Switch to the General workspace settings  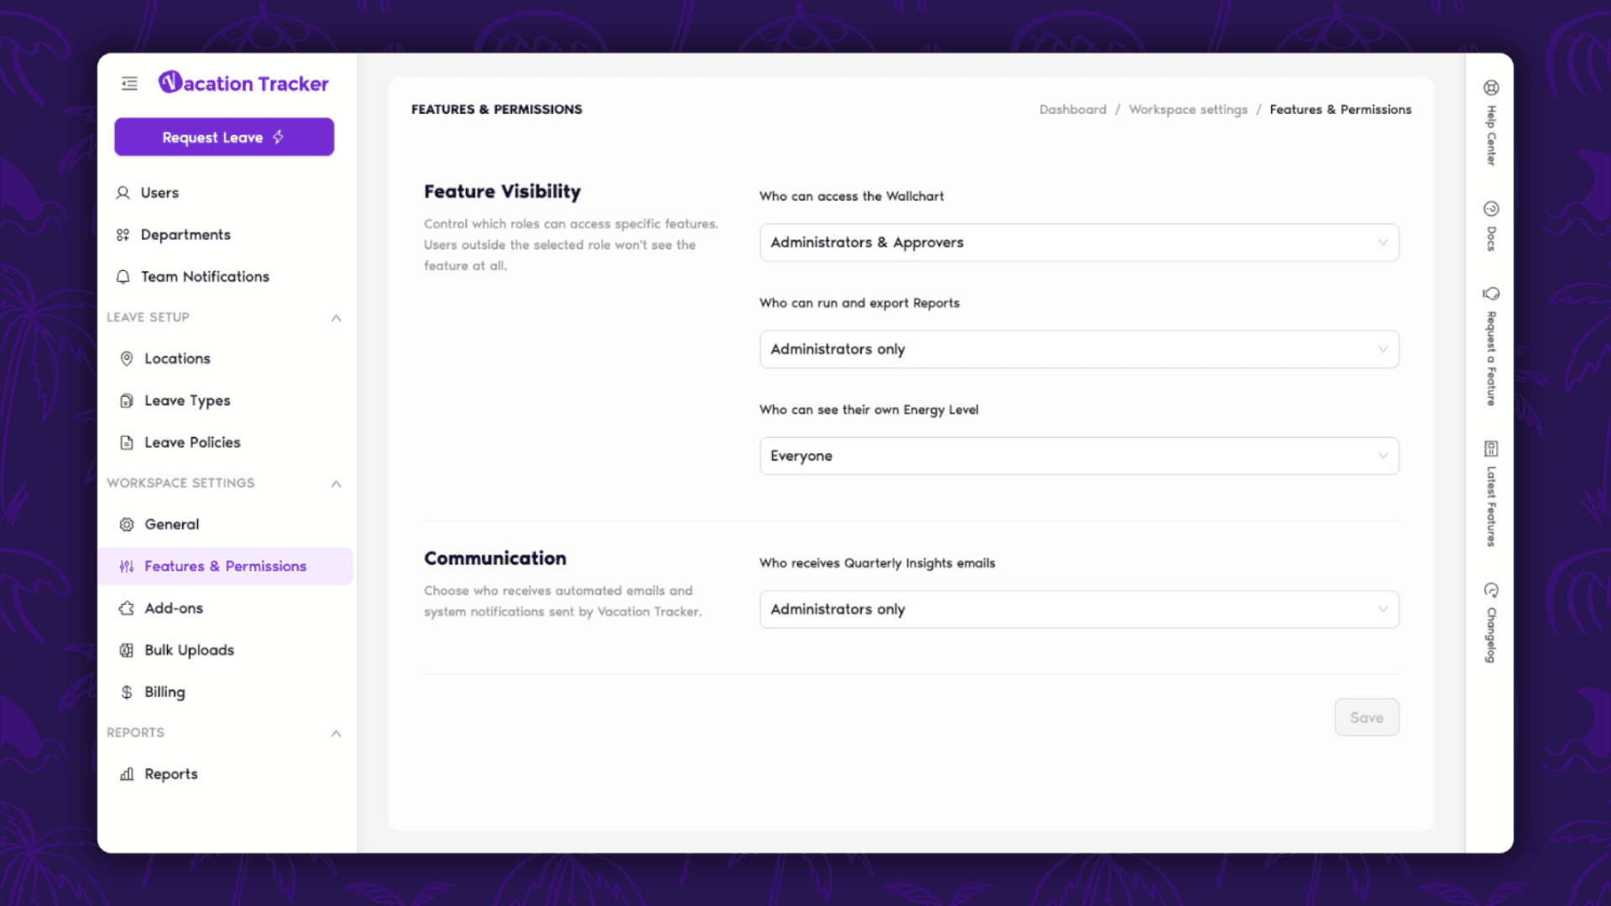tap(171, 524)
